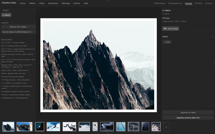The height and width of the screenshot is (134, 215).
Task: Collapse left panel with the left arrow
Action: [x=1, y=64]
